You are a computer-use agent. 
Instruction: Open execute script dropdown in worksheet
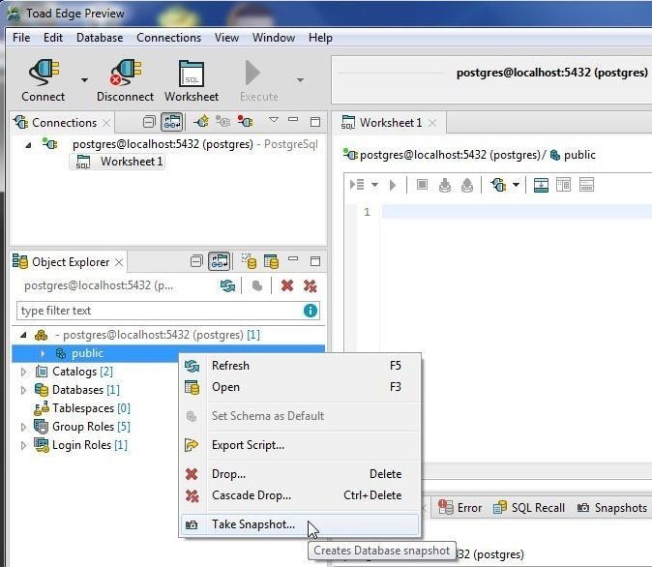pos(374,185)
